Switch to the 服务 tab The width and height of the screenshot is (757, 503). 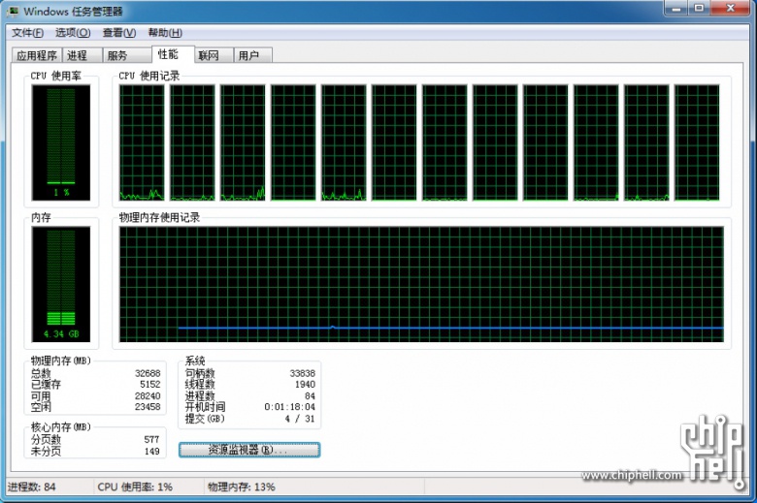click(126, 55)
